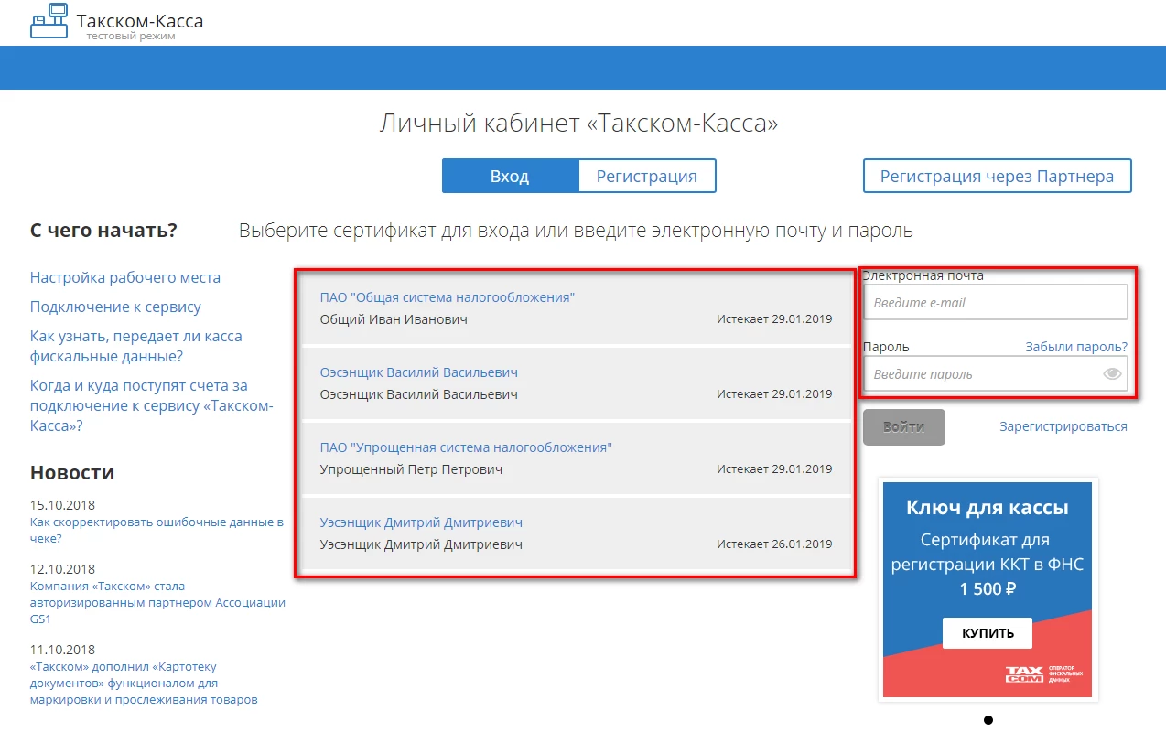The height and width of the screenshot is (743, 1166).
Task: Click the 1 500 ₽ price in banner
Action: pos(988,589)
